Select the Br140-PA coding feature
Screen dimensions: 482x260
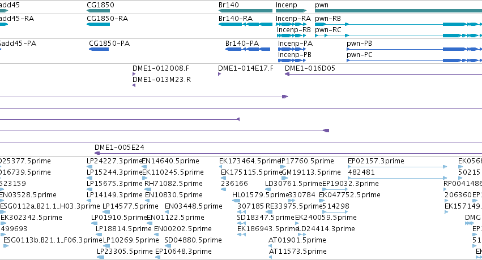pyautogui.click(x=248, y=49)
